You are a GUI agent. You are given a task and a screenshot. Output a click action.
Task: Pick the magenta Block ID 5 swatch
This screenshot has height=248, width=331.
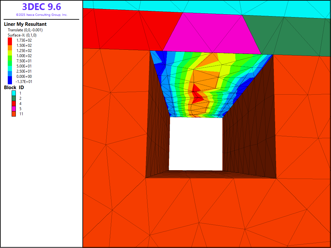[x=14, y=108]
